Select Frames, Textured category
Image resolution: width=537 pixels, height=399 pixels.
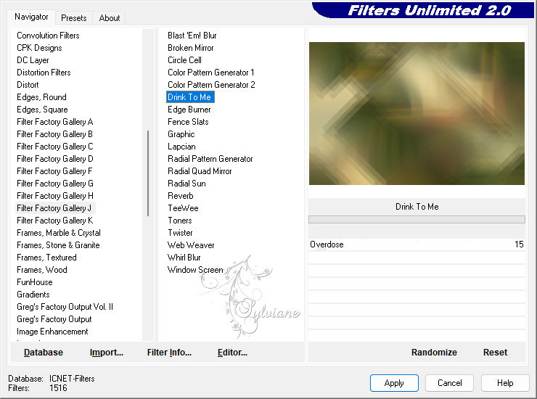pos(46,258)
